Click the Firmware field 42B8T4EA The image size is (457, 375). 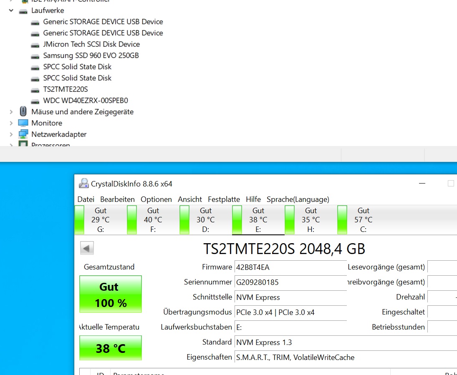[x=290, y=267]
